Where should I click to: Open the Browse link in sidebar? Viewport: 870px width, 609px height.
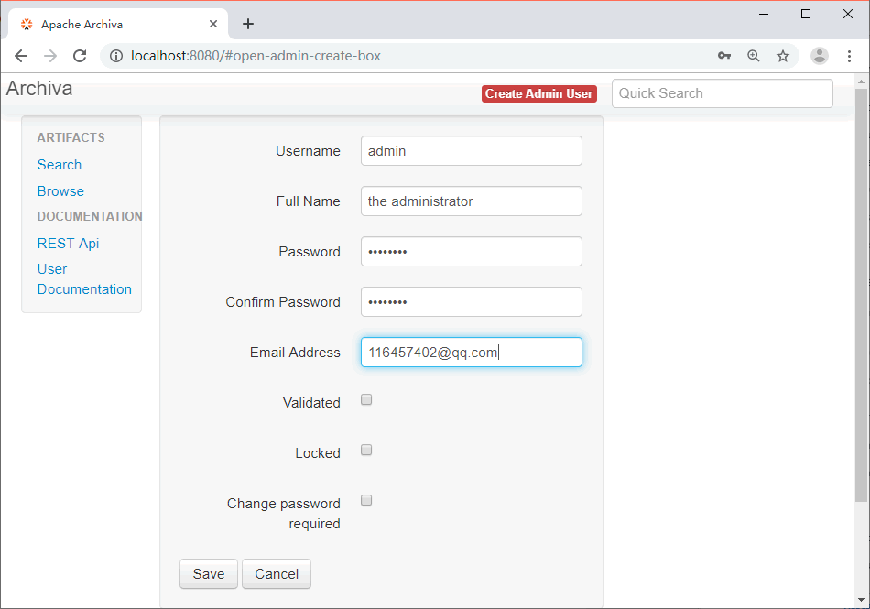(x=60, y=191)
